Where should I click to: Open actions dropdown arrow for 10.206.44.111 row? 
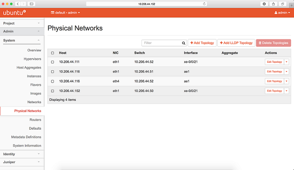point(286,62)
